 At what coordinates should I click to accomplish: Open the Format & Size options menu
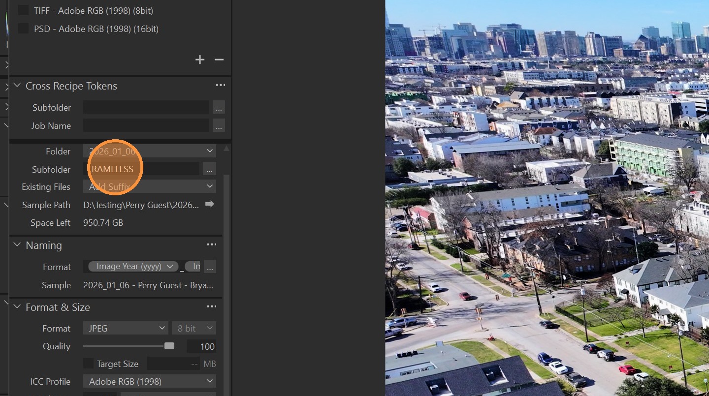212,307
